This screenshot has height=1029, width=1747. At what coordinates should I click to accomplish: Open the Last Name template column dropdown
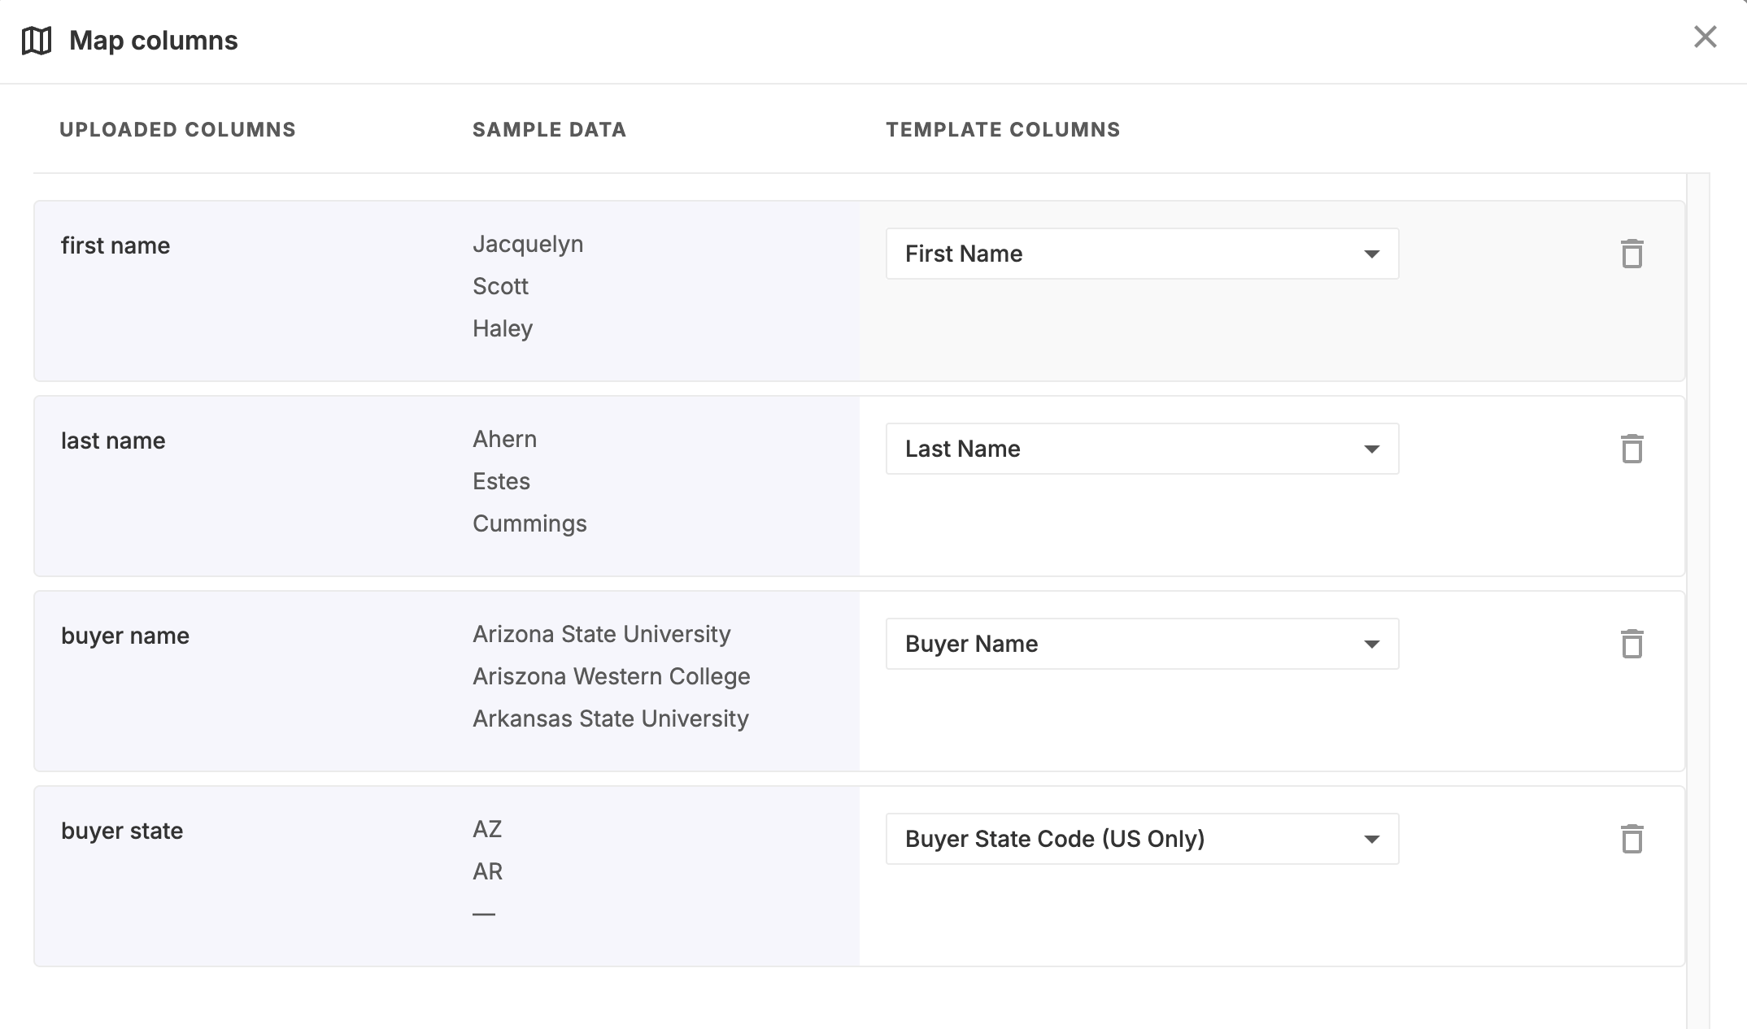pyautogui.click(x=1141, y=449)
